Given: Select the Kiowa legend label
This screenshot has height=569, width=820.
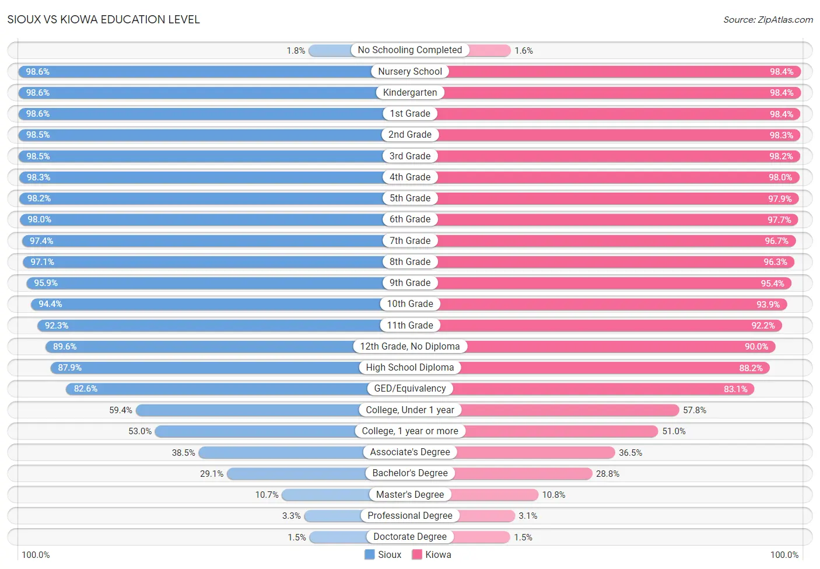Looking at the screenshot, I should coord(438,554).
